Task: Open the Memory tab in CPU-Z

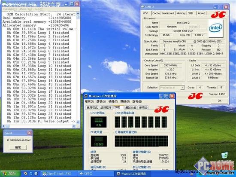Action: [x=181, y=13]
